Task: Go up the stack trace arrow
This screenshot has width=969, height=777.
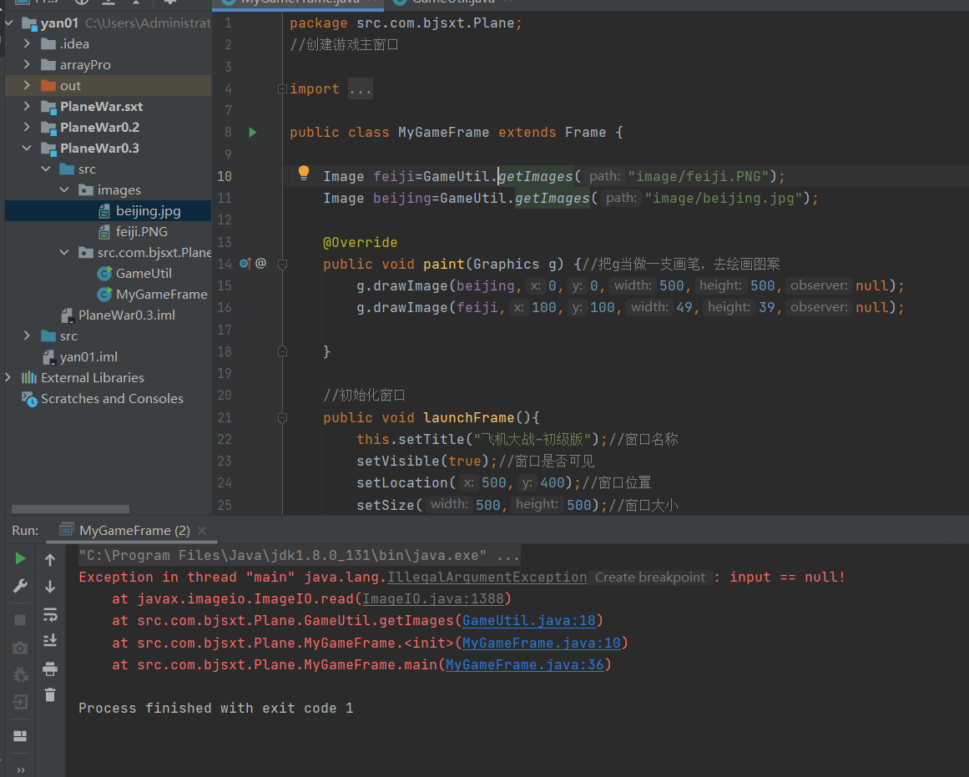Action: (x=50, y=560)
